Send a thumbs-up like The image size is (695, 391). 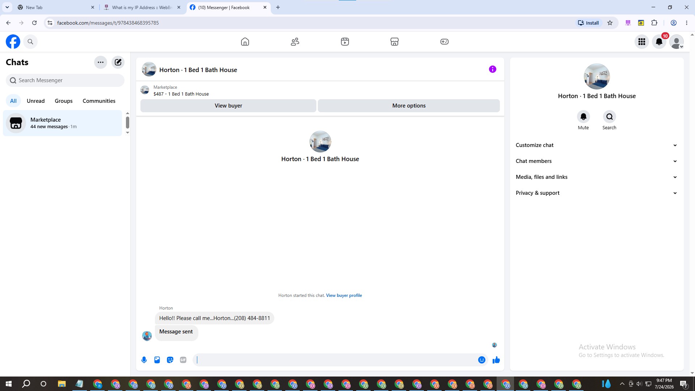496,360
